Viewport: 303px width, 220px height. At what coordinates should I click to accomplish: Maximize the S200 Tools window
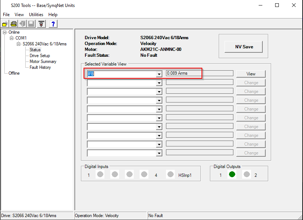pos(277,5)
